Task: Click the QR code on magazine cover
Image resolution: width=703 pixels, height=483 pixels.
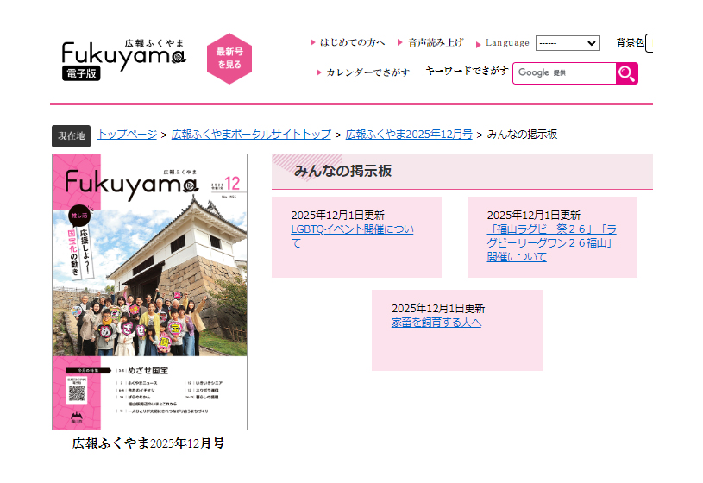Action: point(77,392)
